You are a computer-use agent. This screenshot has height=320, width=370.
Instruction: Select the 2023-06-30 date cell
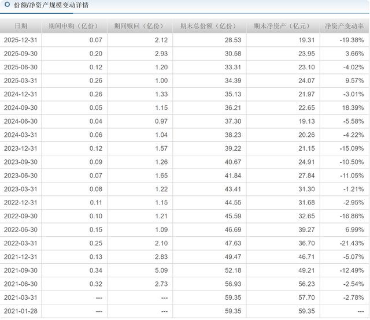[21, 176]
